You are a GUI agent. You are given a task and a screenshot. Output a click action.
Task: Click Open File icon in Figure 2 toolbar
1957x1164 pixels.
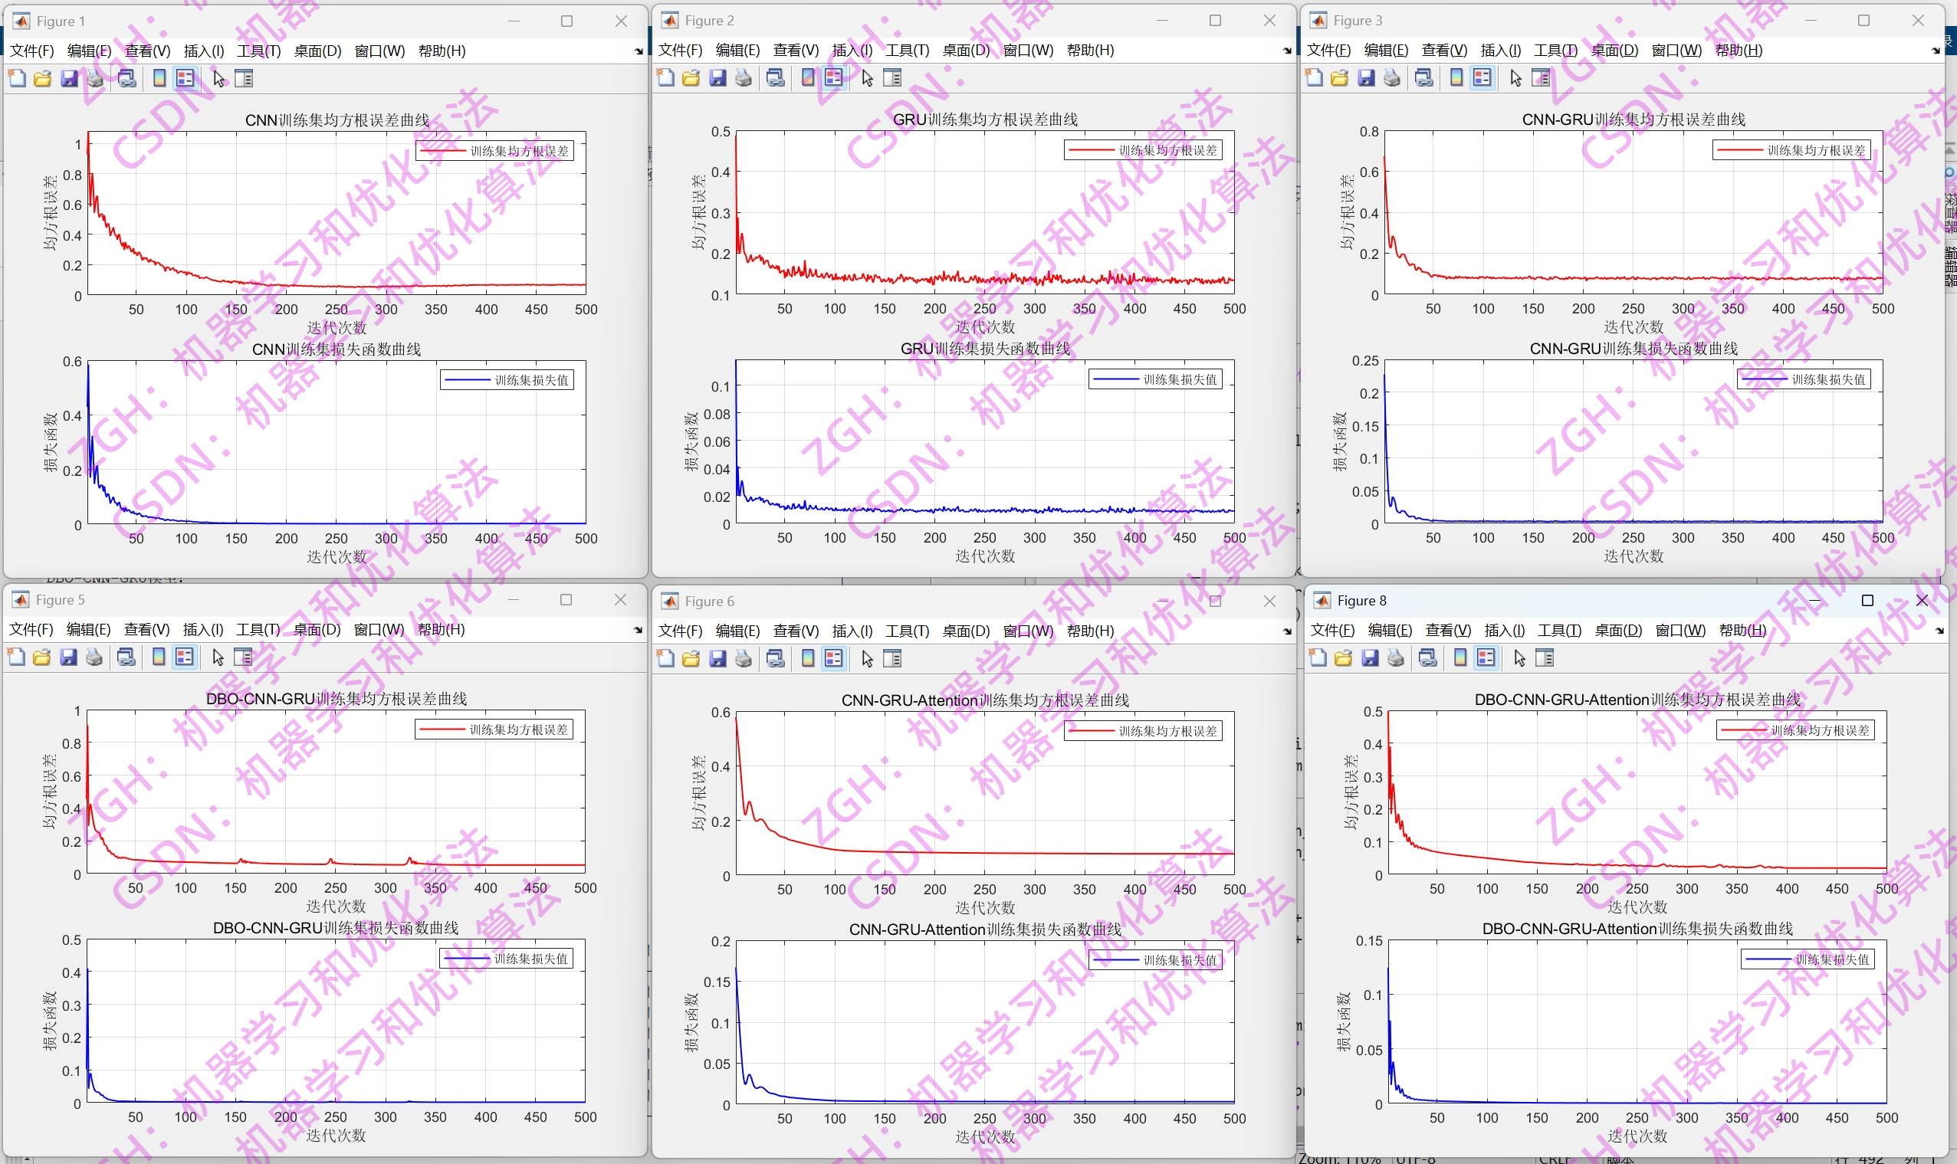[x=691, y=78]
